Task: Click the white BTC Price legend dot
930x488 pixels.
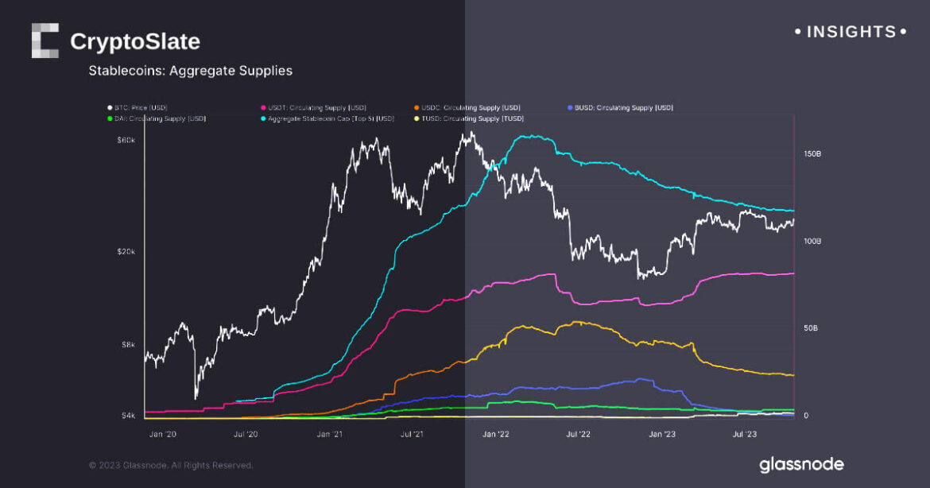Action: pyautogui.click(x=110, y=107)
